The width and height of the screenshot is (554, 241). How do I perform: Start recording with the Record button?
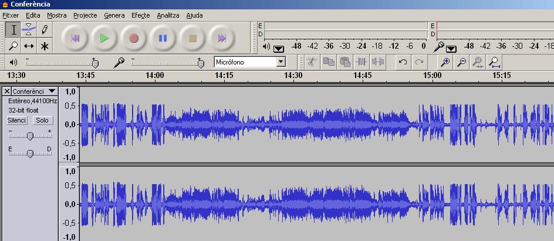pos(134,38)
